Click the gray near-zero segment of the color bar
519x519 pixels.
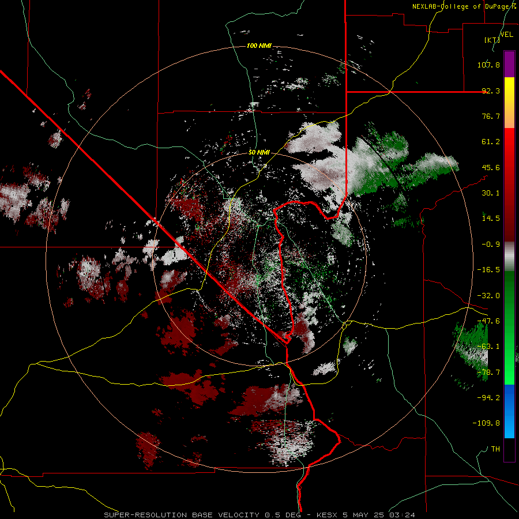[x=509, y=257]
